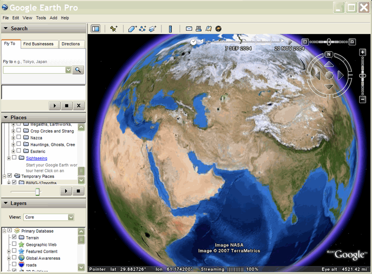372x274 pixels.
Task: Select the Add Path tool
Action: [143, 28]
